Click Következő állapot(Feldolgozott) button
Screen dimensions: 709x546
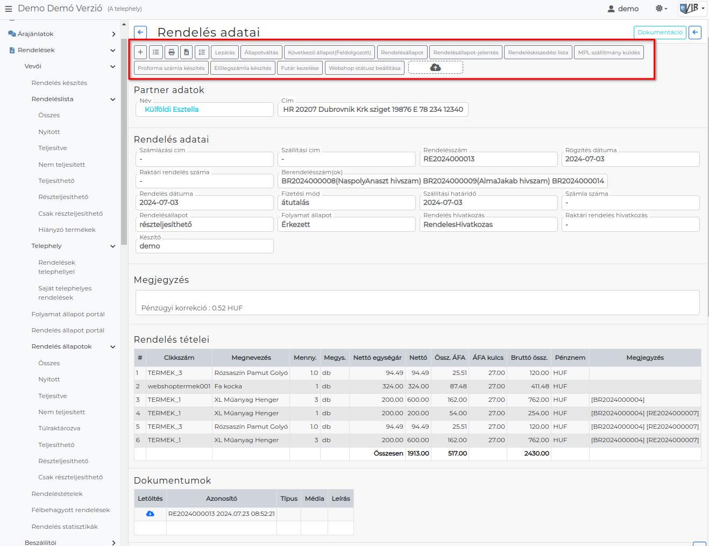(329, 52)
